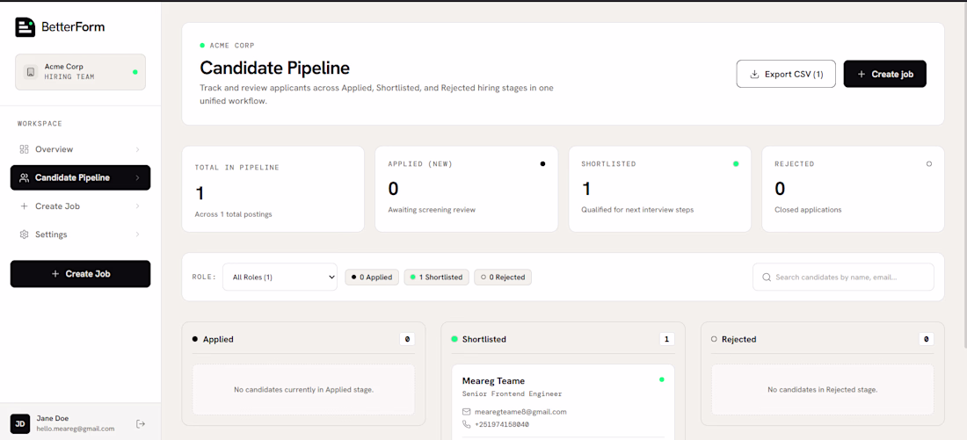Click the Applied column header label

218,339
